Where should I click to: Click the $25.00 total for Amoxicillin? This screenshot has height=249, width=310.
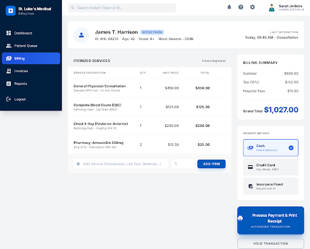pyautogui.click(x=203, y=145)
